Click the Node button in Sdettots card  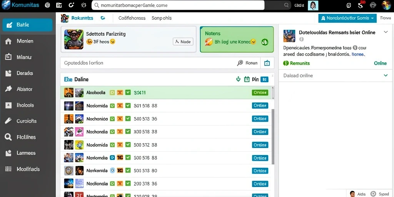coord(183,42)
